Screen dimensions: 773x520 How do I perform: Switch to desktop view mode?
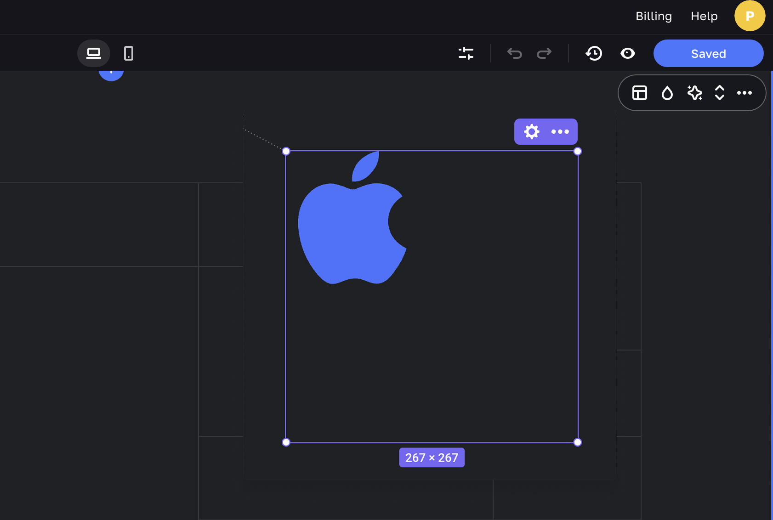[94, 53]
